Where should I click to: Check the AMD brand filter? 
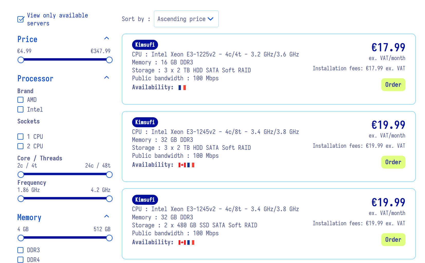pos(21,100)
